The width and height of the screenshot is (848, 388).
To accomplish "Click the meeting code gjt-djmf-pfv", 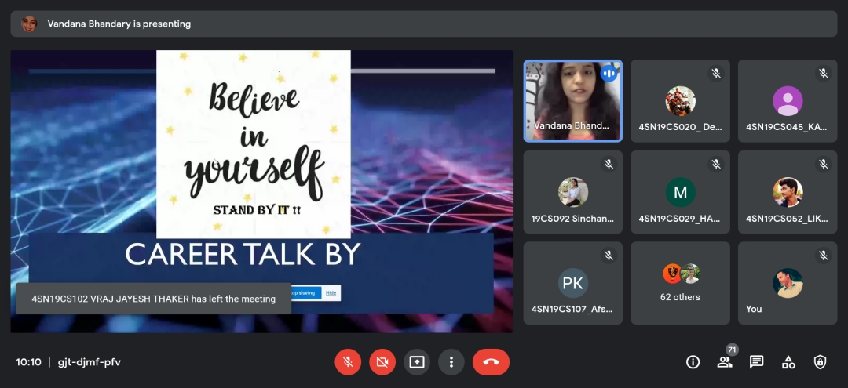I will click(89, 362).
